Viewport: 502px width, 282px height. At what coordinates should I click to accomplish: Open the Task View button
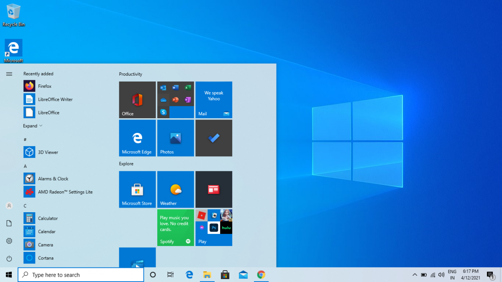pos(170,274)
